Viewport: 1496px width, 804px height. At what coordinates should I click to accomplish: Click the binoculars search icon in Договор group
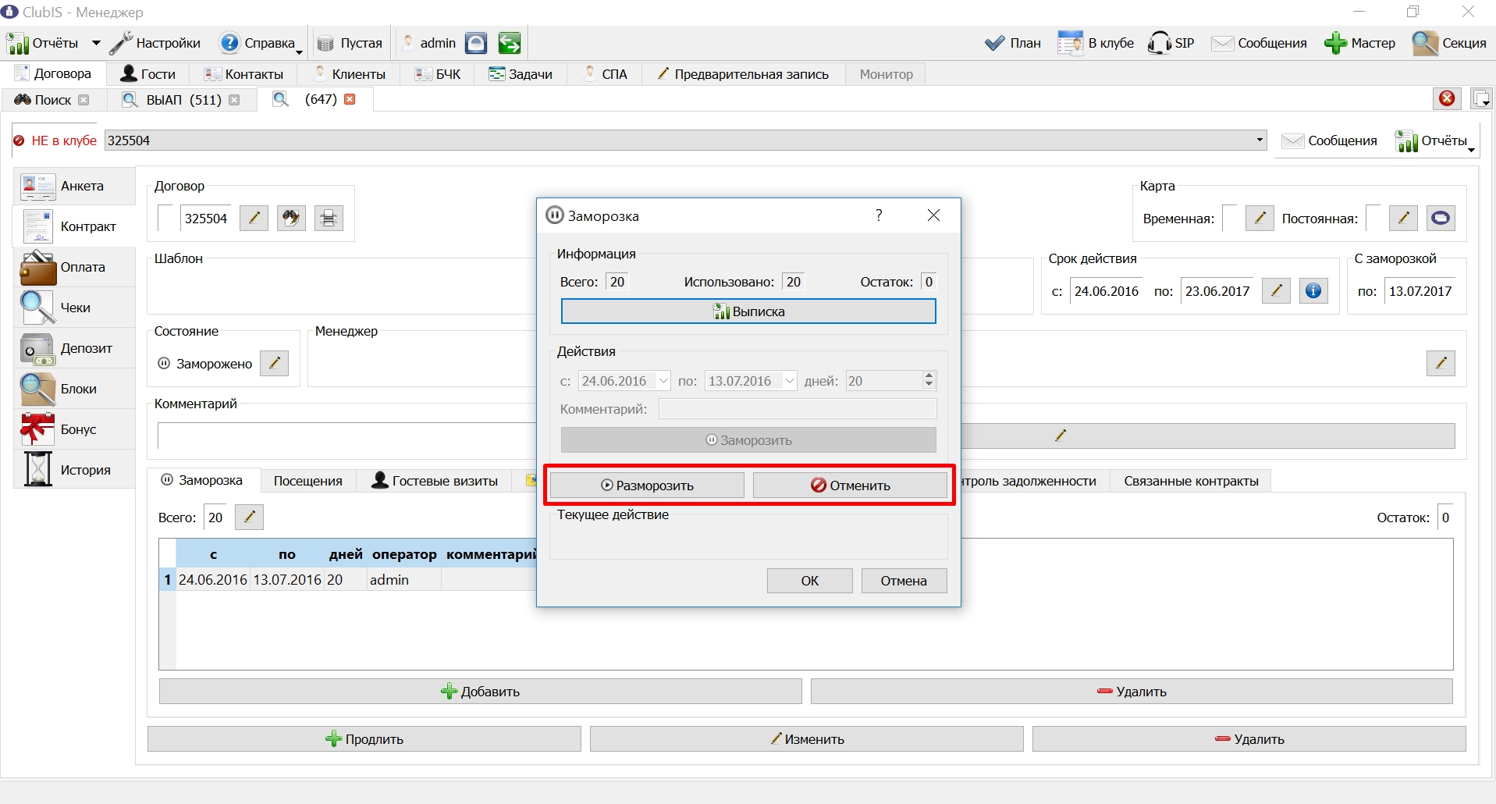point(291,218)
